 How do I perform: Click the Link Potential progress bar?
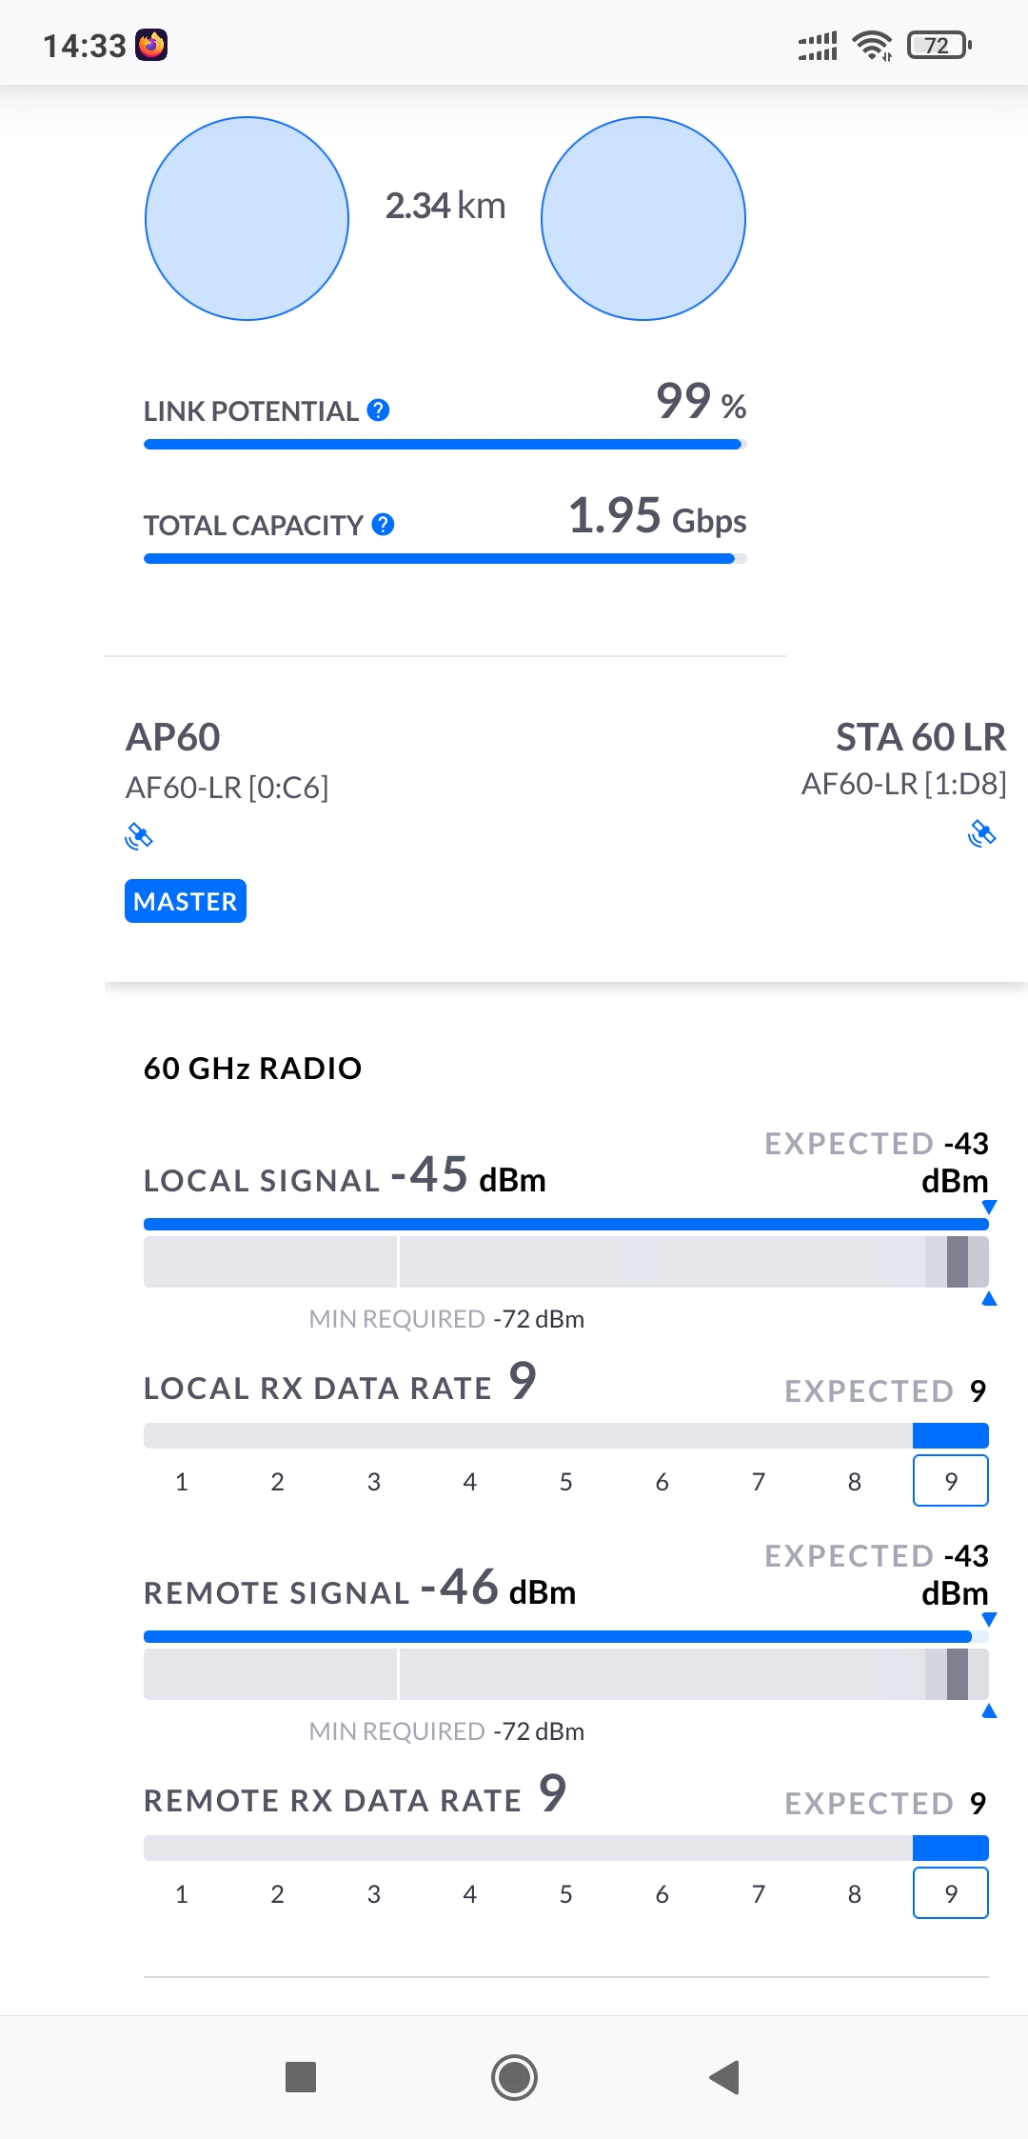444,445
